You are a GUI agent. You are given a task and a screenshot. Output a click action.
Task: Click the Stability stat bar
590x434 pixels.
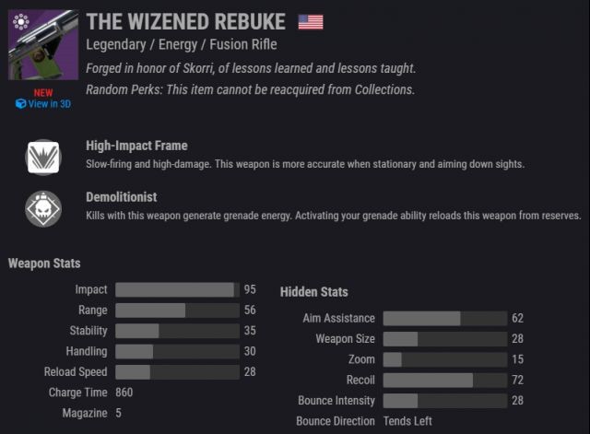tap(177, 331)
